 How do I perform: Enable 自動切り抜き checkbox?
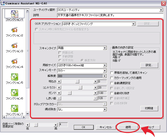(x=112, y=93)
